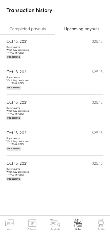Open the first Oct 15, 2021 transaction
This screenshot has height=238, width=110.
tap(55, 49)
